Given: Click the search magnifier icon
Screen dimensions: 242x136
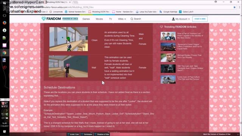Looking at the screenshot, I should point(132,19).
